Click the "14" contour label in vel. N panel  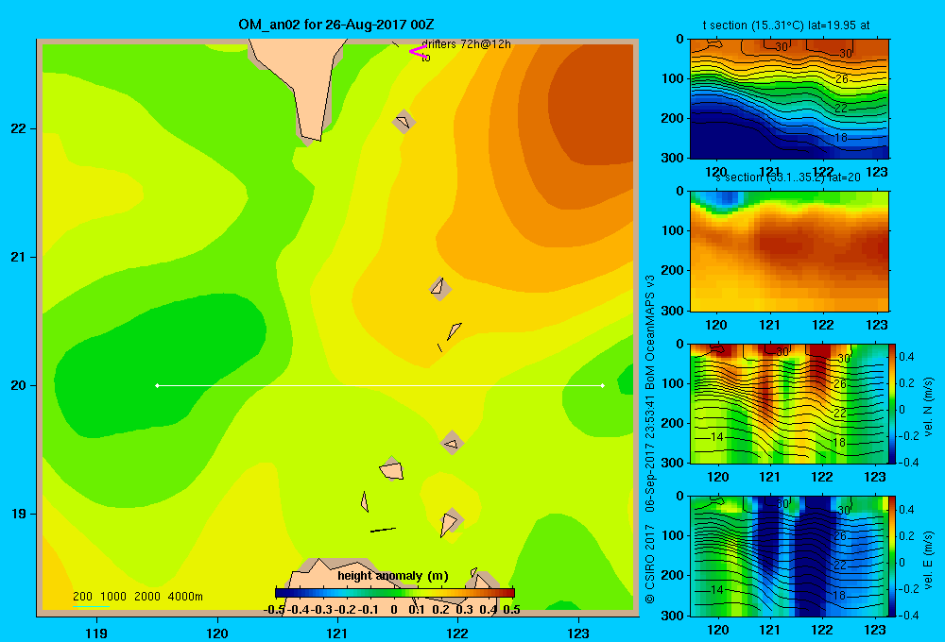click(716, 436)
